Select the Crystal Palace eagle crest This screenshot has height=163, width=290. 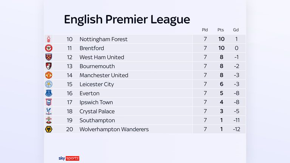49,111
